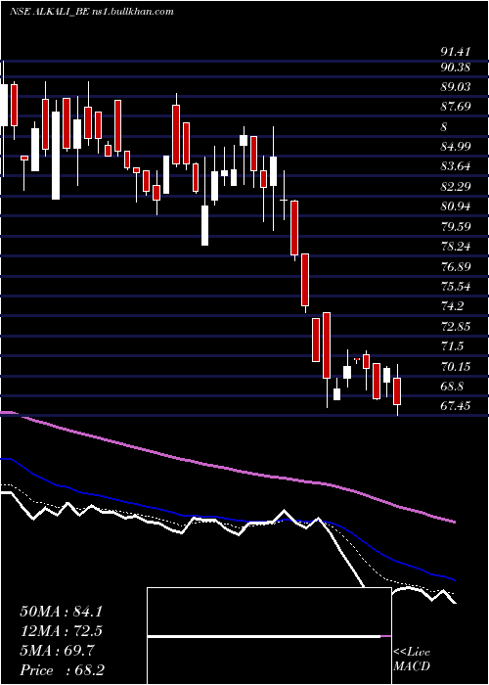Click the MACD histogram panel
The height and width of the screenshot is (685, 489).
269,636
